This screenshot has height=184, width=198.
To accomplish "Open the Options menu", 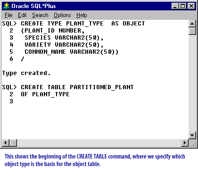I will coord(62,15).
